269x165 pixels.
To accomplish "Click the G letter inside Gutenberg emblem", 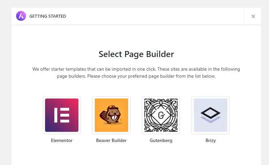I will [x=161, y=115].
